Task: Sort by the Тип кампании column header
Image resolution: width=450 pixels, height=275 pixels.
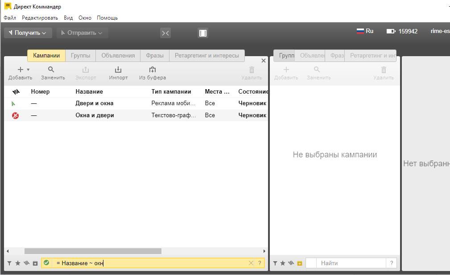Action: coord(171,92)
